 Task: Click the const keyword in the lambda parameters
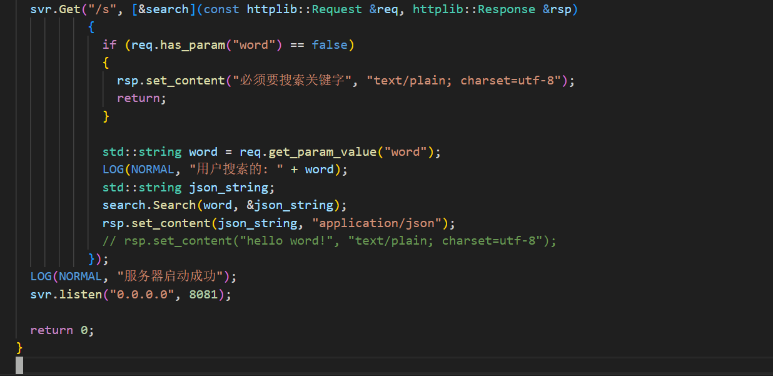221,9
